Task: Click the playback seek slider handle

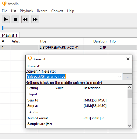Action: [x=2, y=28]
